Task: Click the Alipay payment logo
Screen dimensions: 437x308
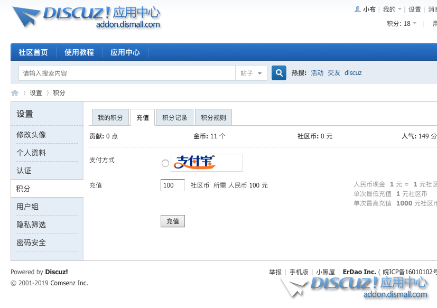Action: tap(207, 163)
